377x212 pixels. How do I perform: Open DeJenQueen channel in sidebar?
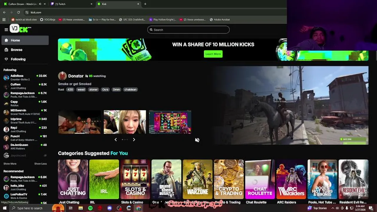coord(25,146)
